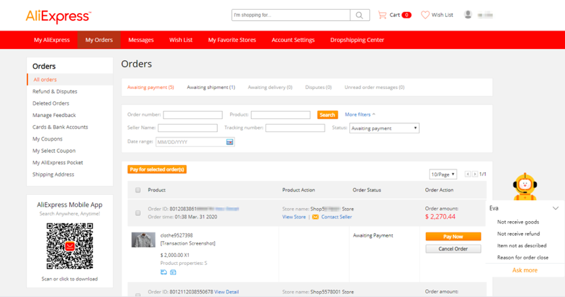This screenshot has width=565, height=297.
Task: Open the user account avatar icon
Action: 468,15
